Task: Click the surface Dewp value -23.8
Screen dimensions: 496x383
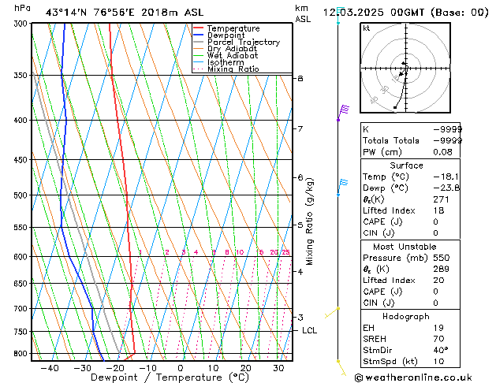Action: (x=446, y=188)
